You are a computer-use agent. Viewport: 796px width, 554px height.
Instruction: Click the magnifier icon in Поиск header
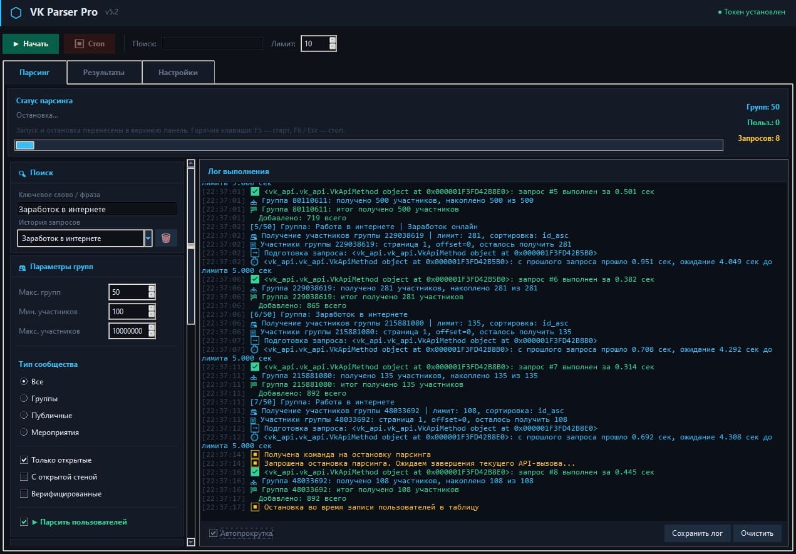pos(23,173)
